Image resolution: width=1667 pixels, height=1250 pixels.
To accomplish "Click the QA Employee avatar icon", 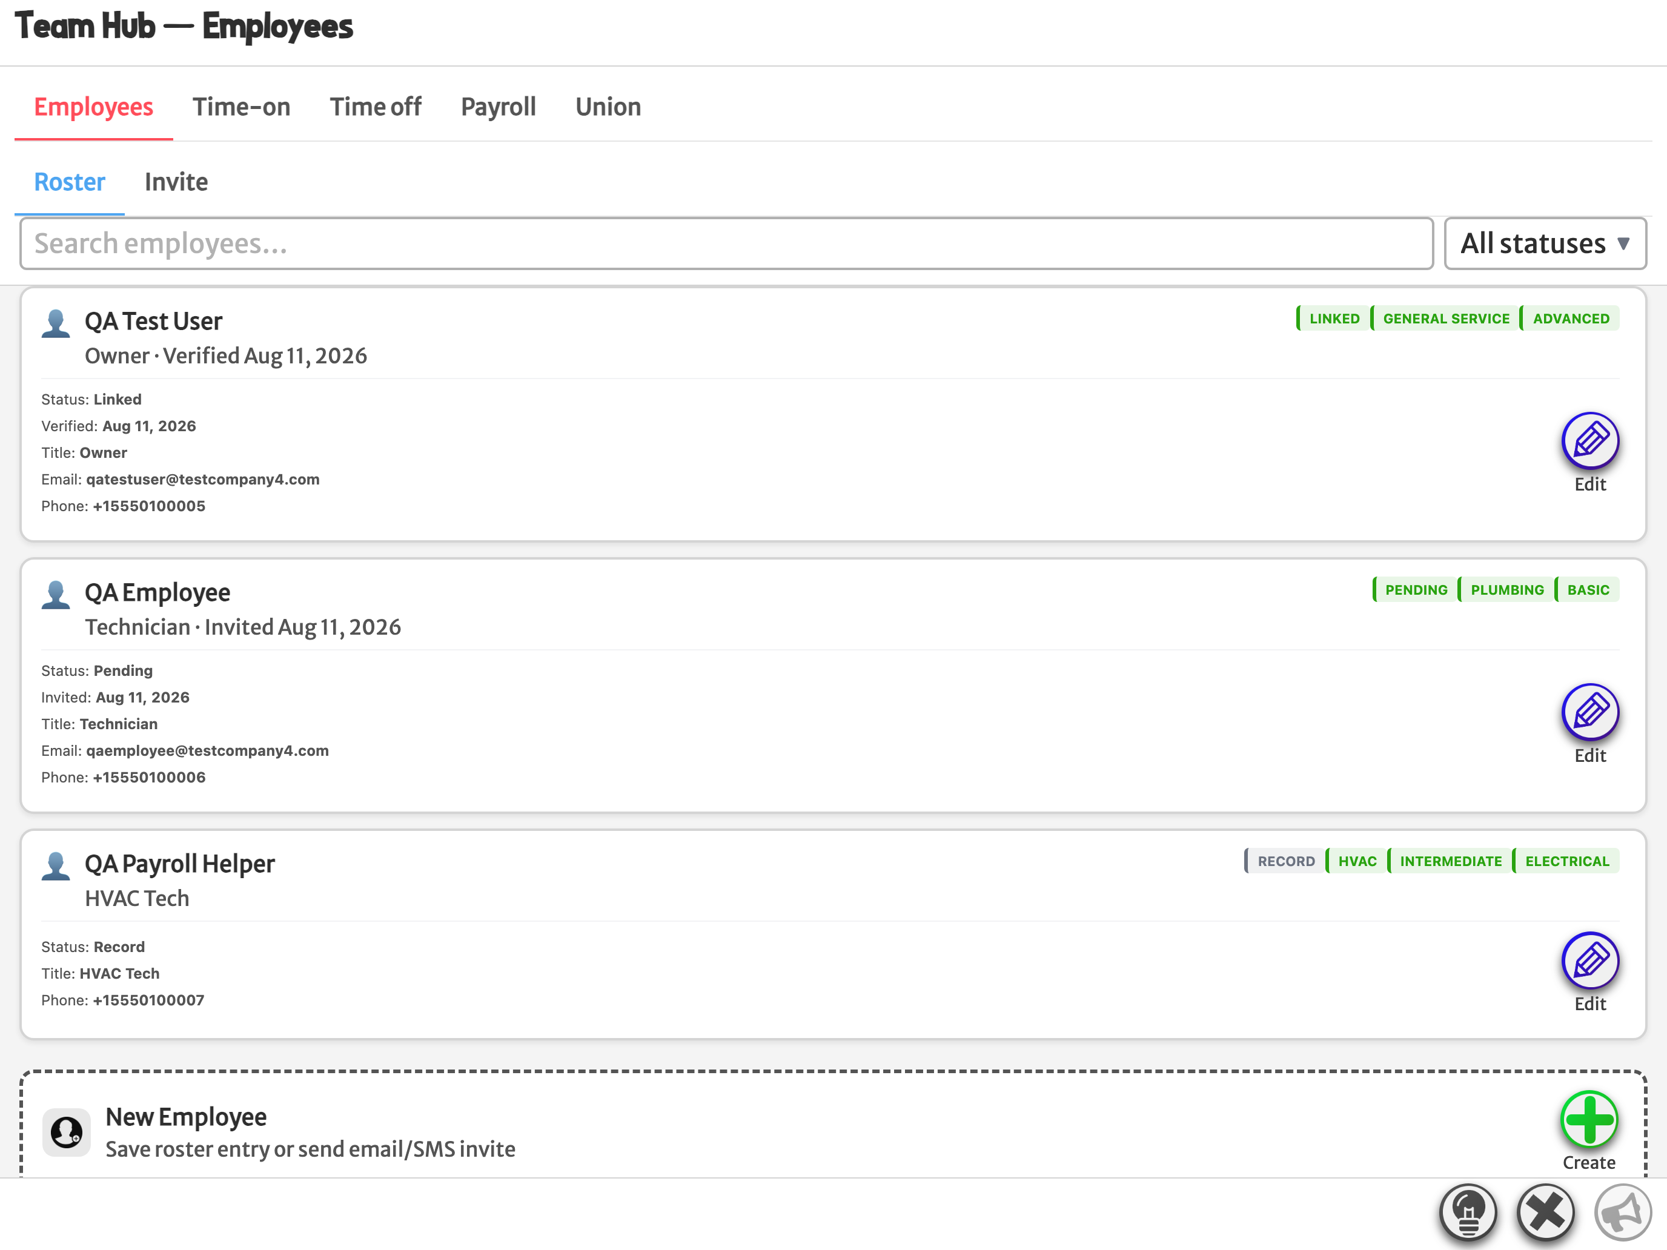I will (56, 595).
